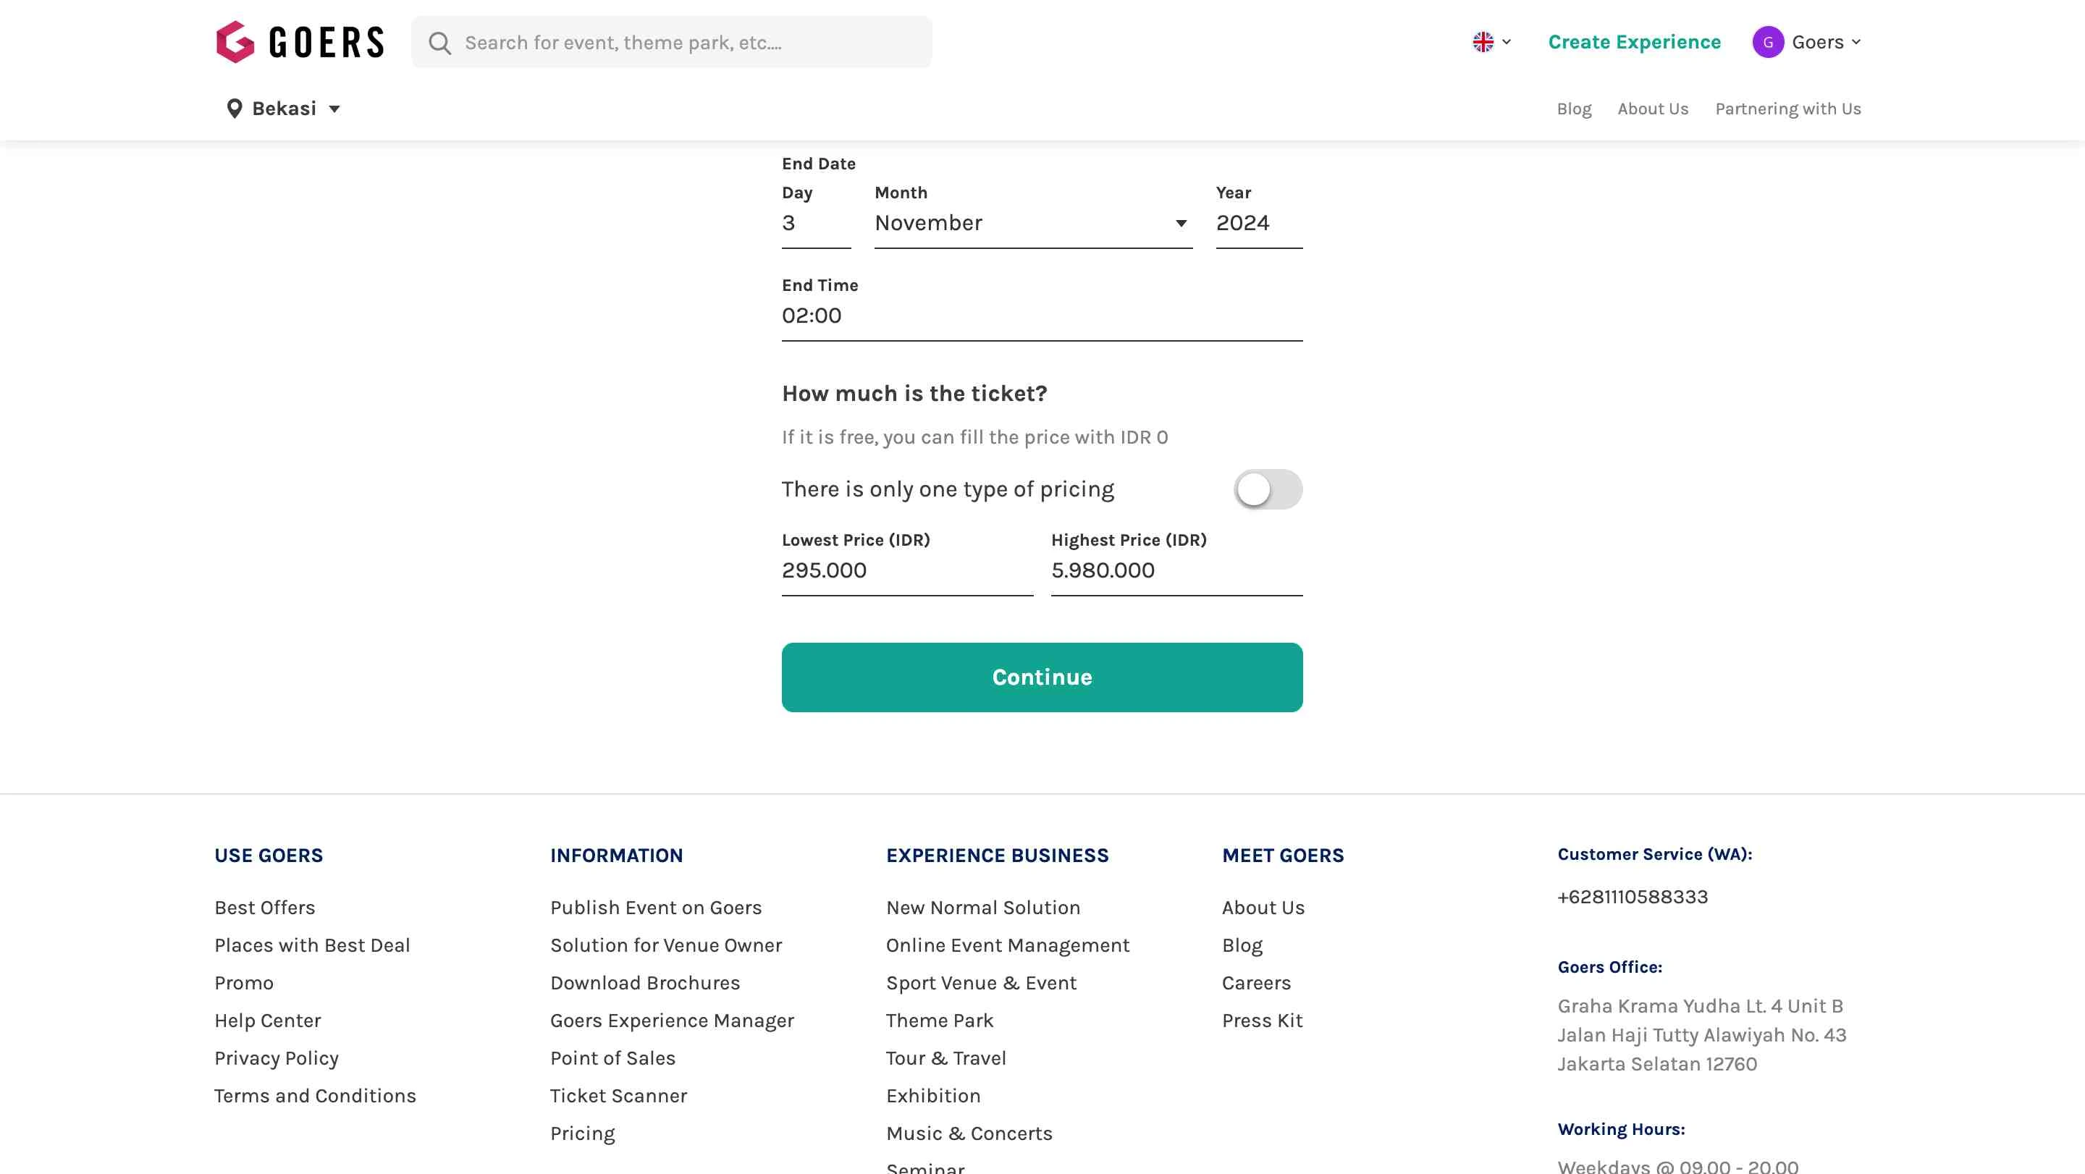This screenshot has width=2085, height=1174.
Task: Click the End Time field showing 02:00
Action: 1042,316
